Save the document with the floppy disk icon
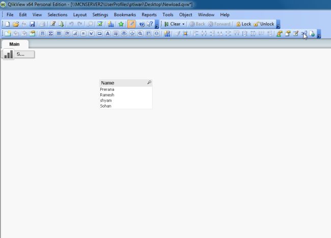 (x=32, y=24)
